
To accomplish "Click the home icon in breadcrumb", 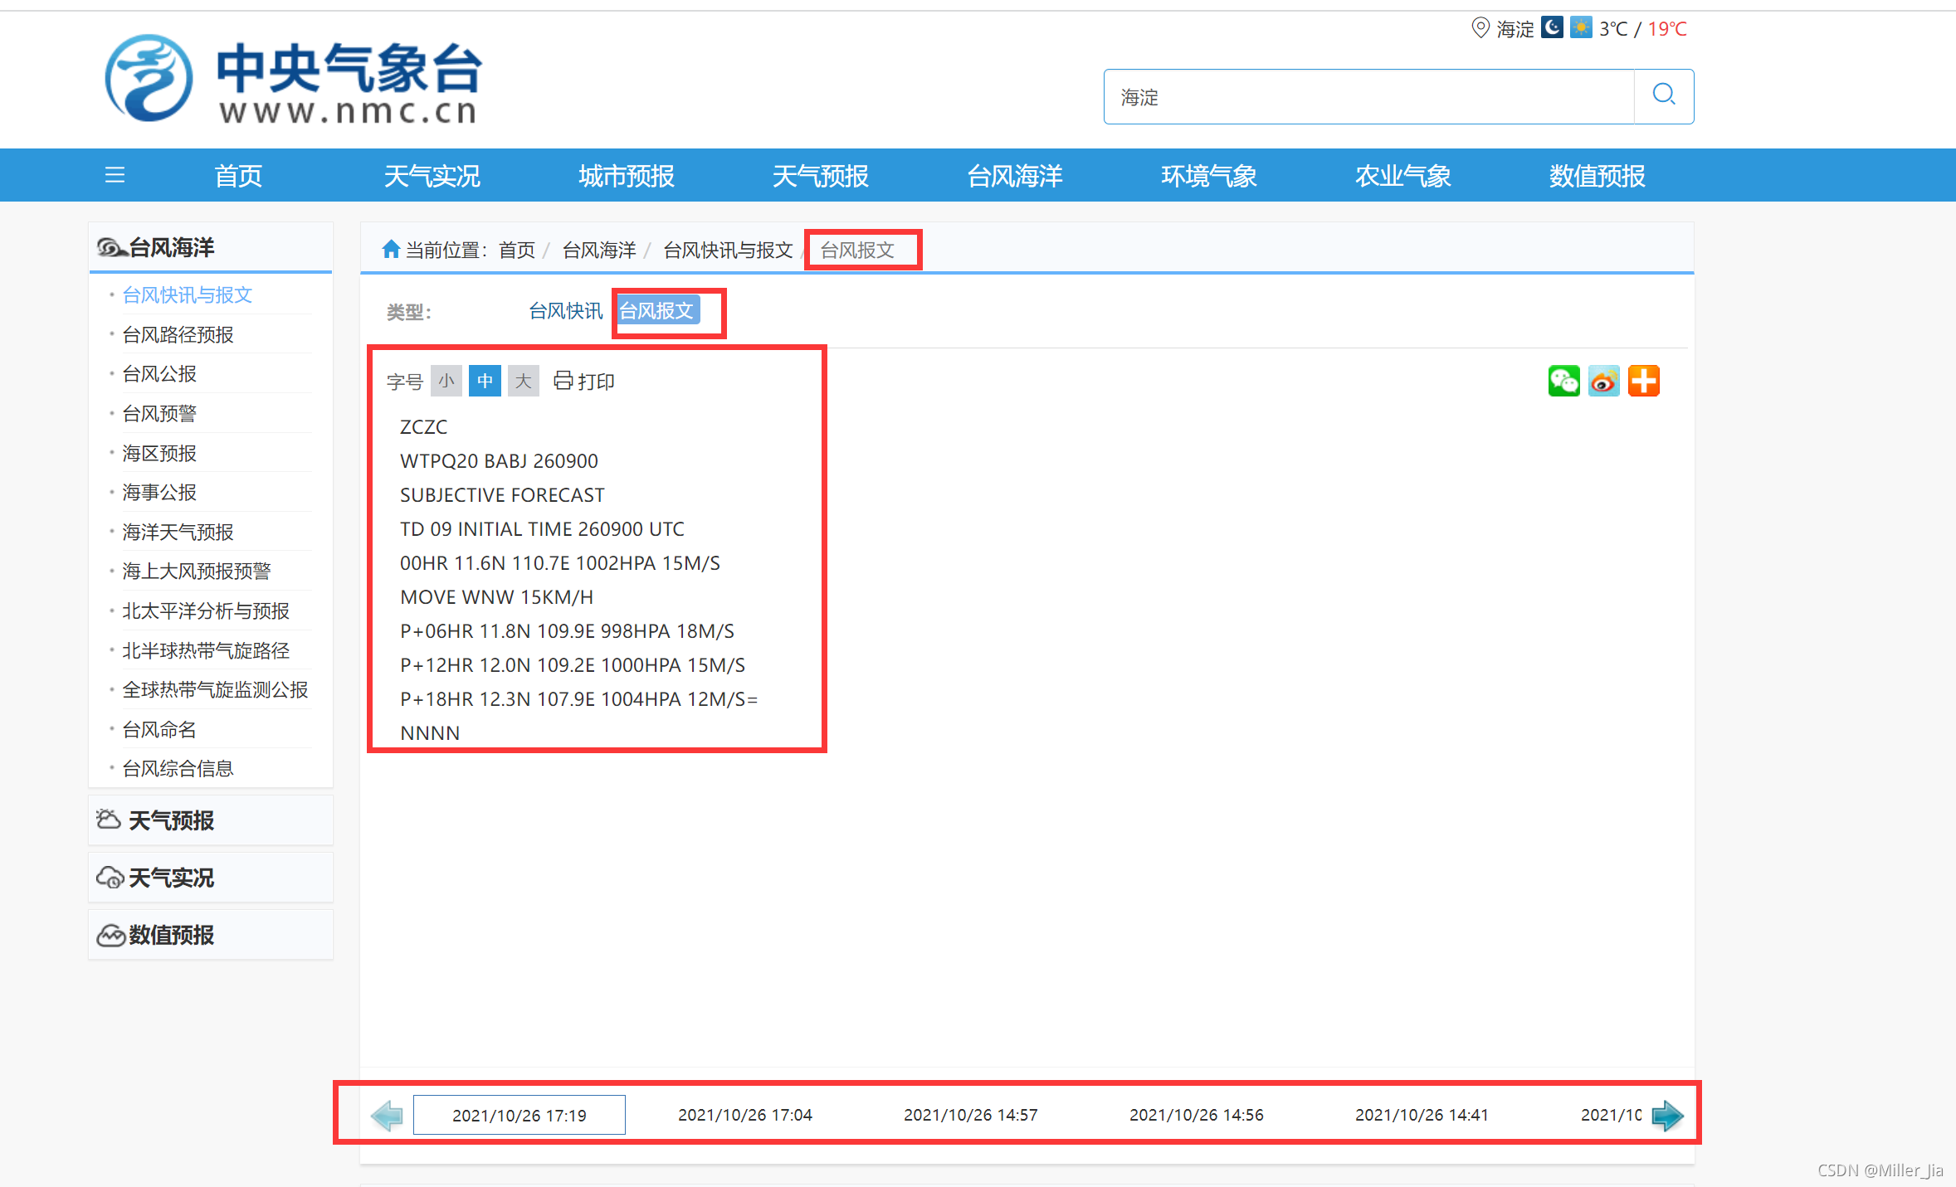I will tap(391, 249).
